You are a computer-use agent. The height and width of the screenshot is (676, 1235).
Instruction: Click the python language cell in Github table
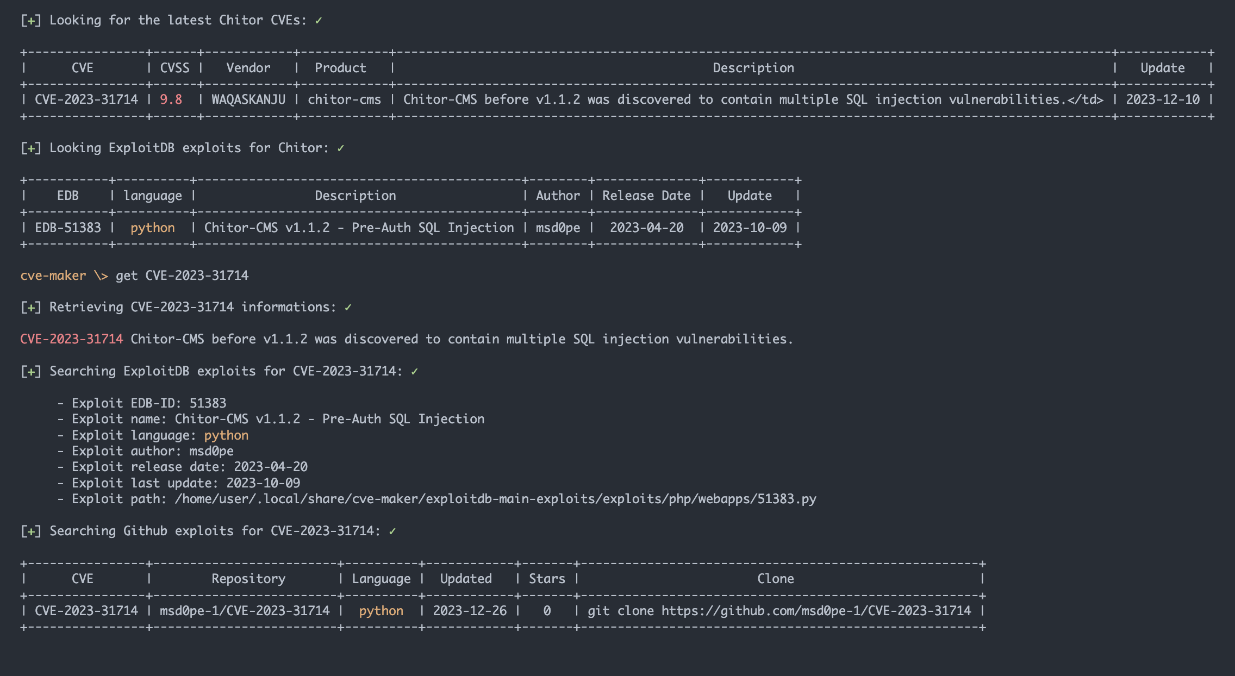tap(381, 611)
